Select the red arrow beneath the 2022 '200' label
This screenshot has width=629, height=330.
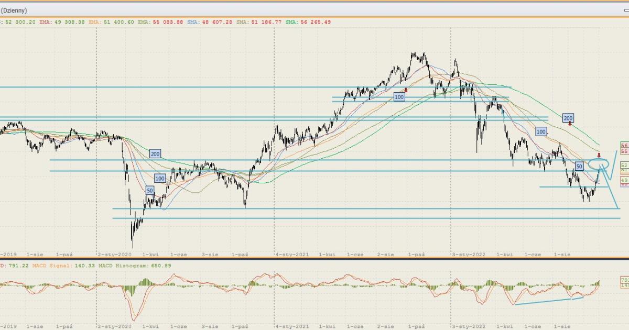(570, 125)
